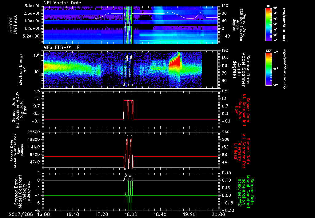This screenshot has height=218, width=315.
Task: Click the 'Model Scanner Angle degrees' axis title
Action: pos(241,69)
